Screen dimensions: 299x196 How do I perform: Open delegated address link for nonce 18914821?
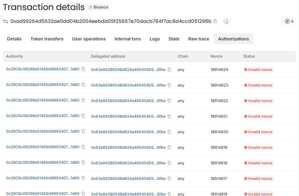tap(128, 117)
